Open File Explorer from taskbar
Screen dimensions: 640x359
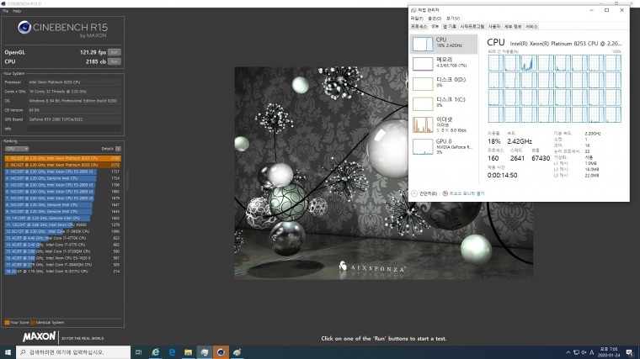click(x=188, y=352)
